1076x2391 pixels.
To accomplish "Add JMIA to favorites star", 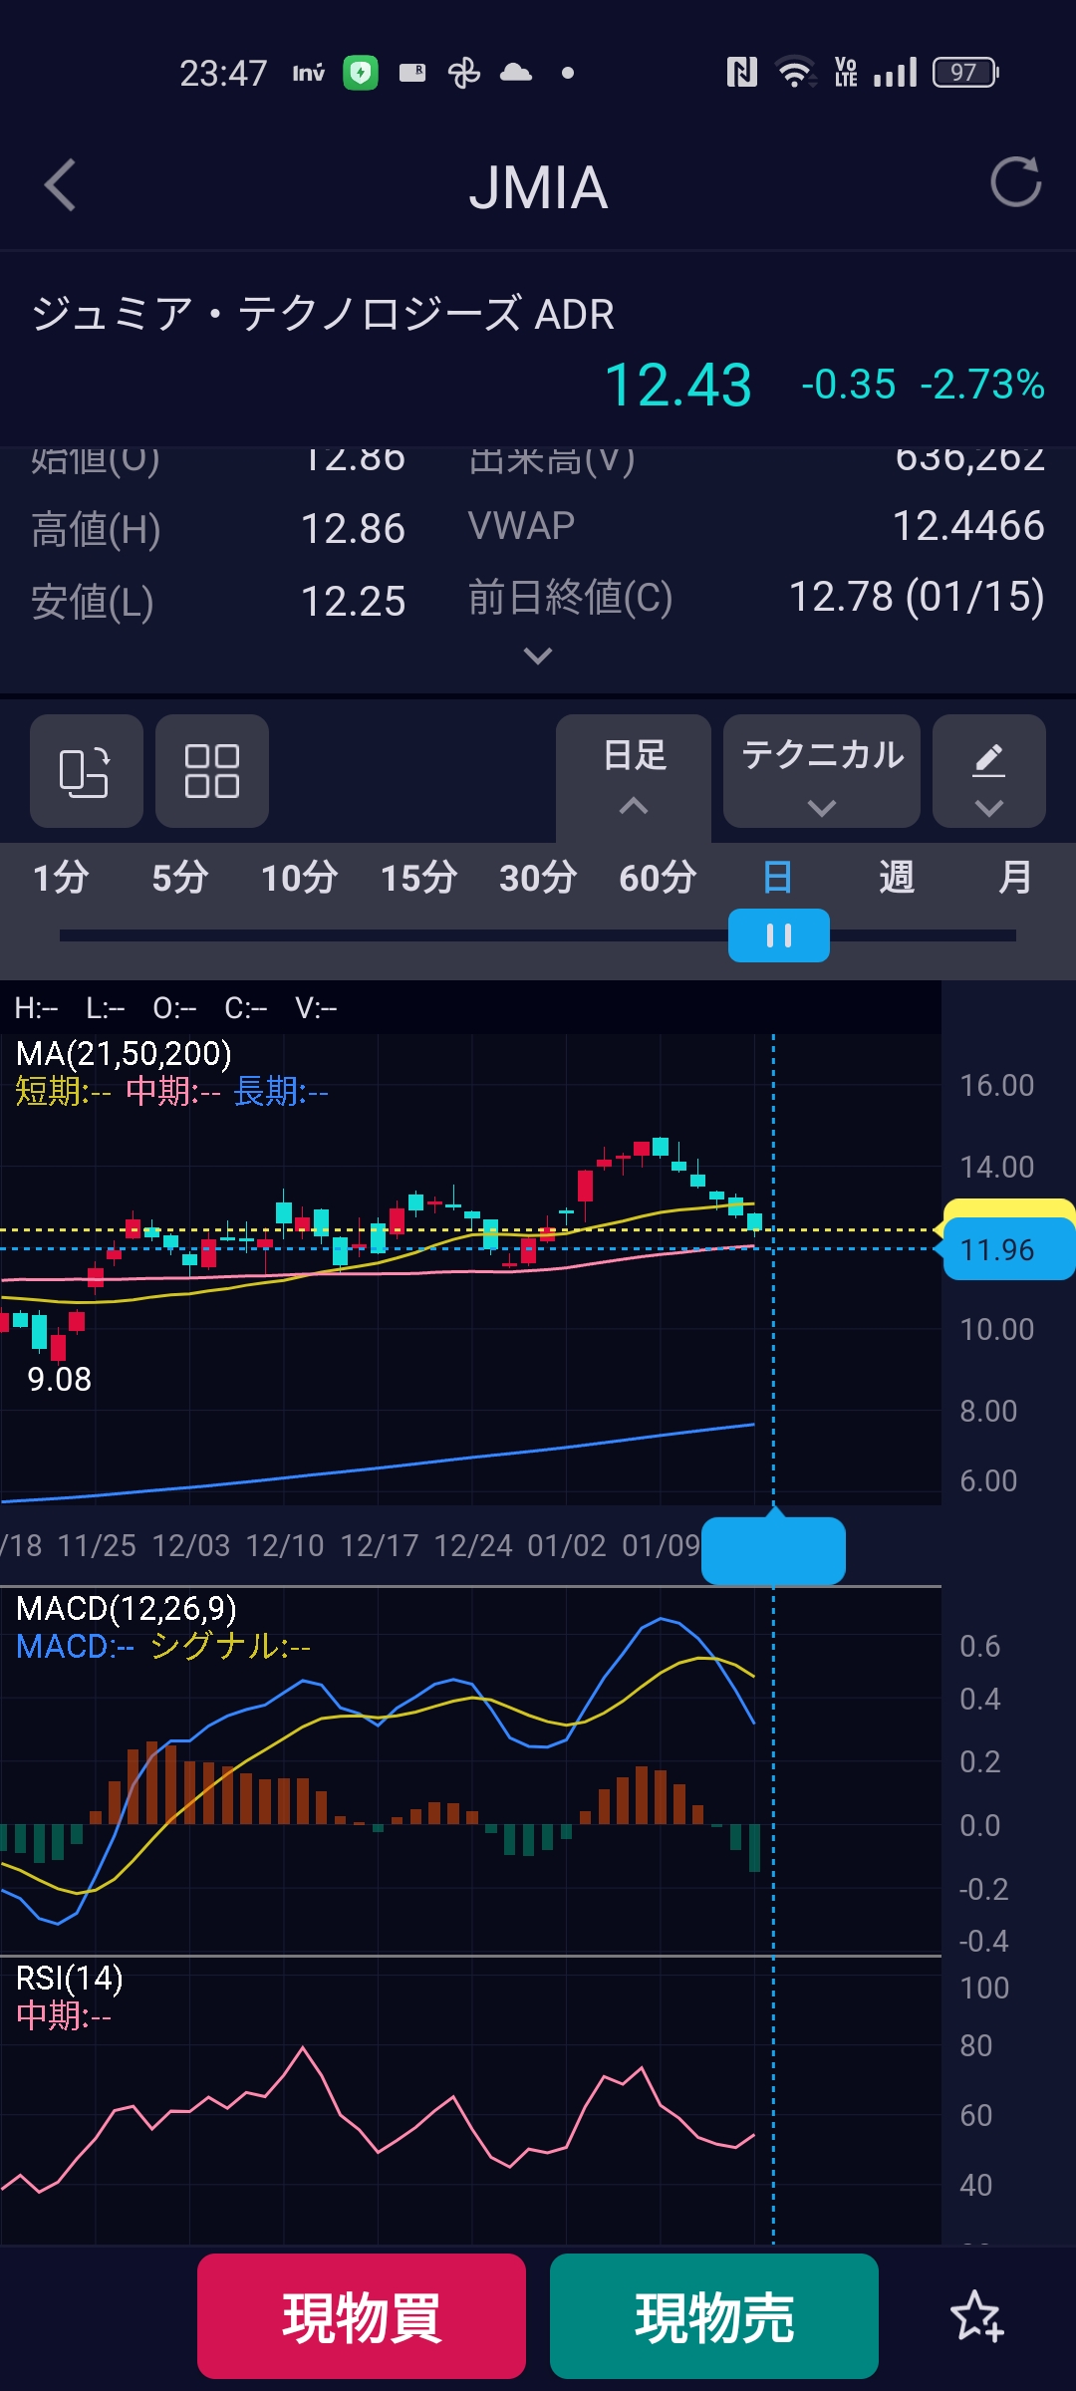I will click(x=976, y=2315).
